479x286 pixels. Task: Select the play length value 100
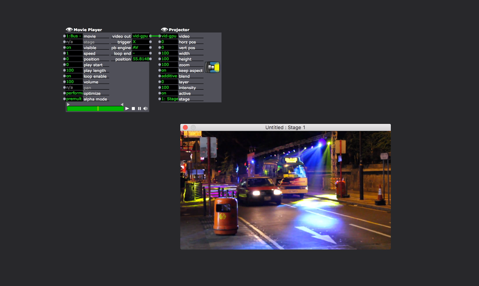74,70
